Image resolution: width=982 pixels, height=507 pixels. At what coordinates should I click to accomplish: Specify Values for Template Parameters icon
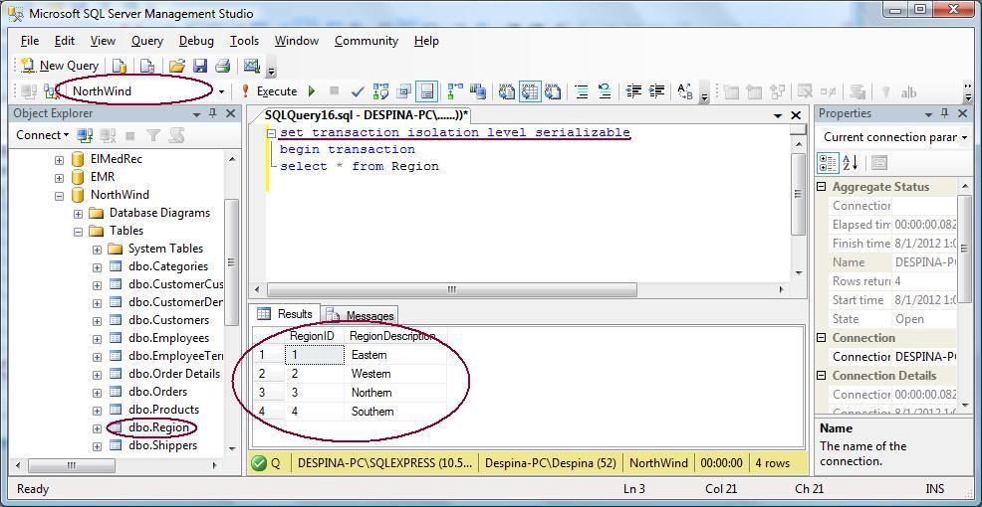point(686,91)
